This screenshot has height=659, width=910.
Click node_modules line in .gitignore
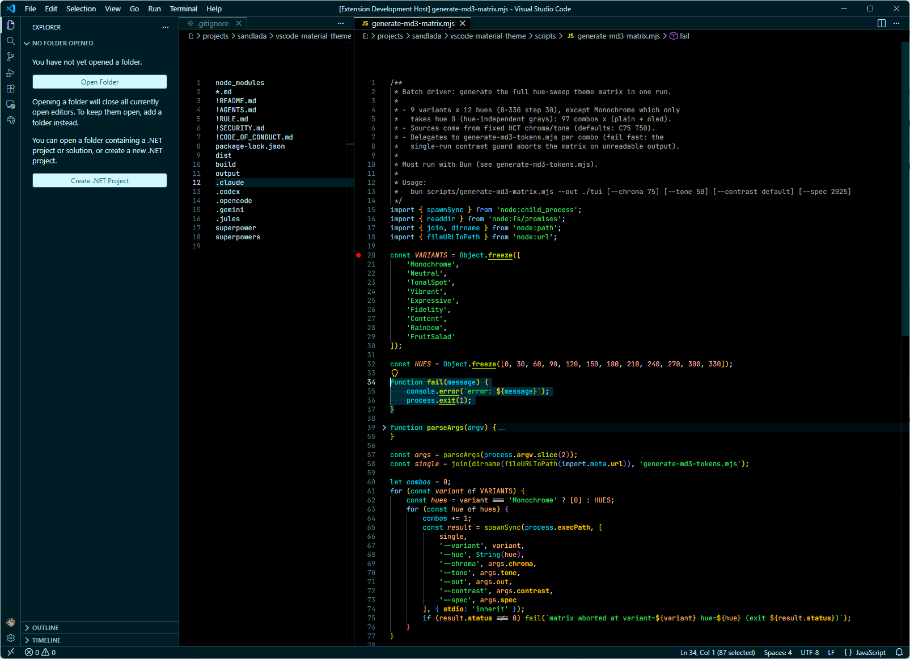[x=240, y=83]
